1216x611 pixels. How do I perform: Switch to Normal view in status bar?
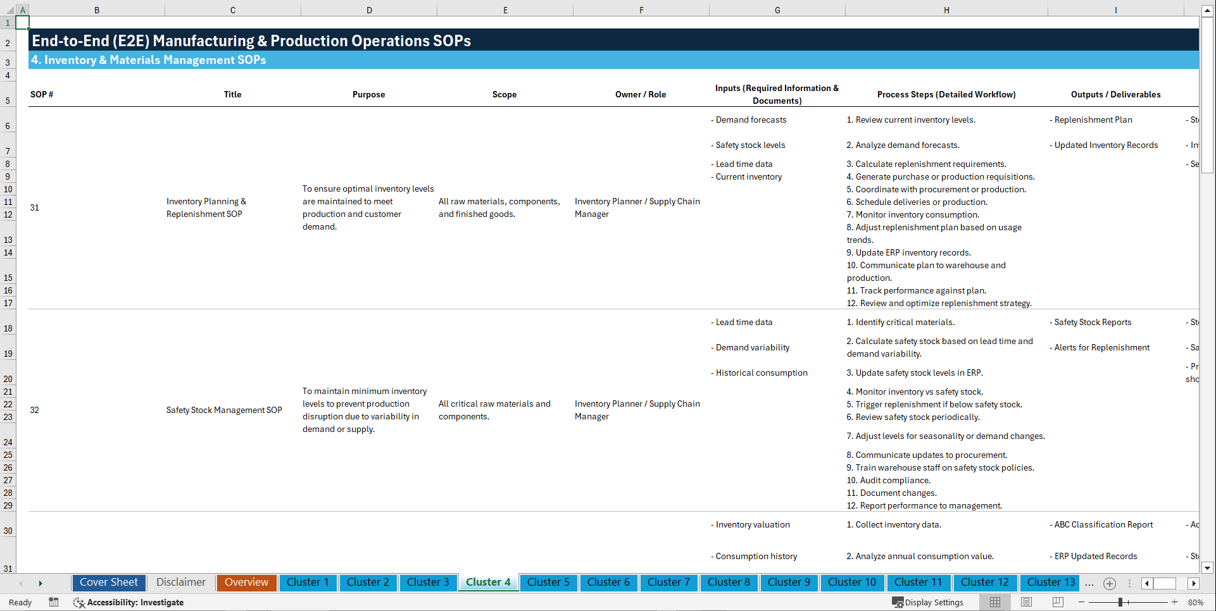tap(994, 602)
